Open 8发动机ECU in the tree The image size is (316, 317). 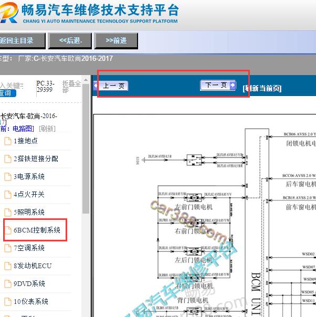33,266
